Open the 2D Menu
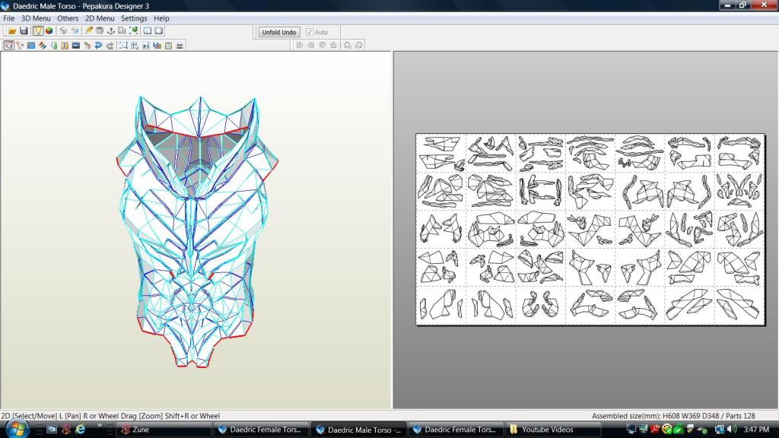The image size is (779, 438). point(100,18)
